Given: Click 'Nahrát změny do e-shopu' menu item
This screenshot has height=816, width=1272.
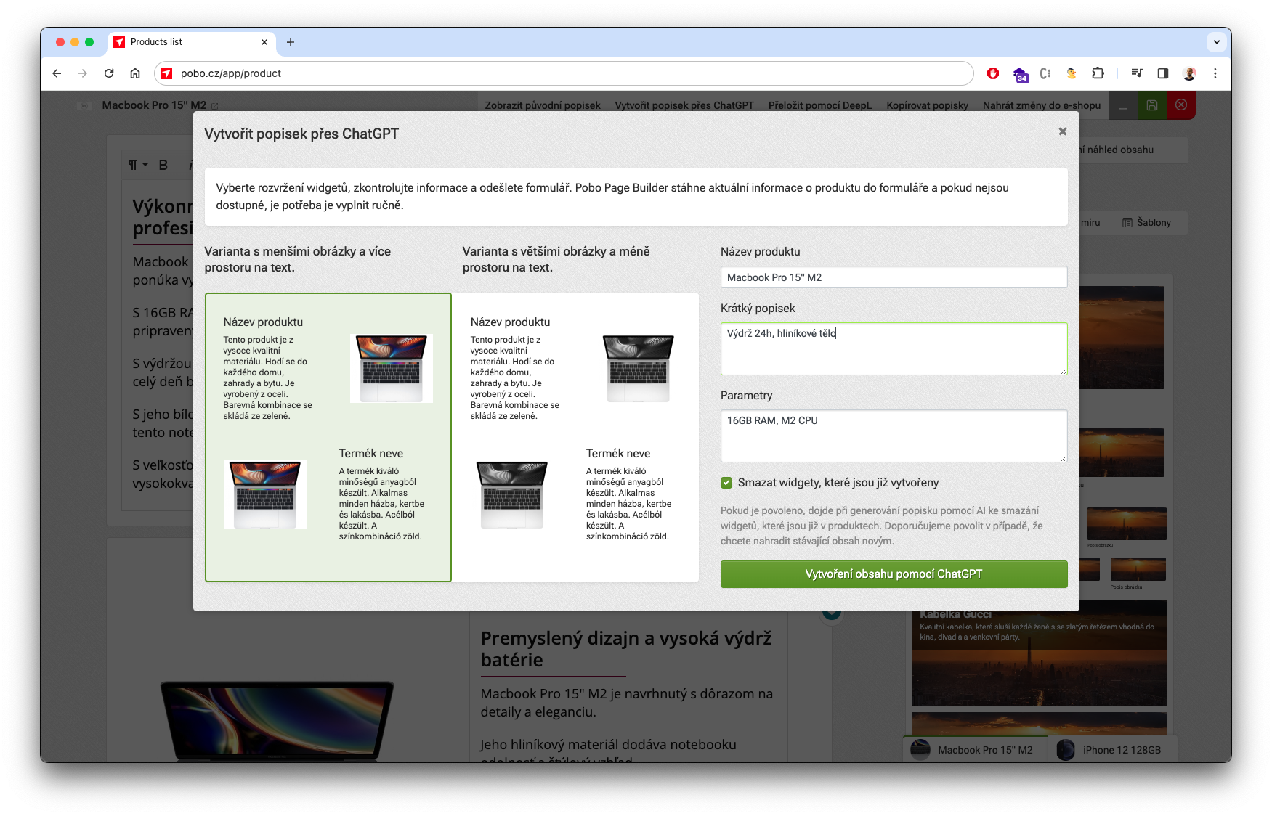Looking at the screenshot, I should (1042, 105).
